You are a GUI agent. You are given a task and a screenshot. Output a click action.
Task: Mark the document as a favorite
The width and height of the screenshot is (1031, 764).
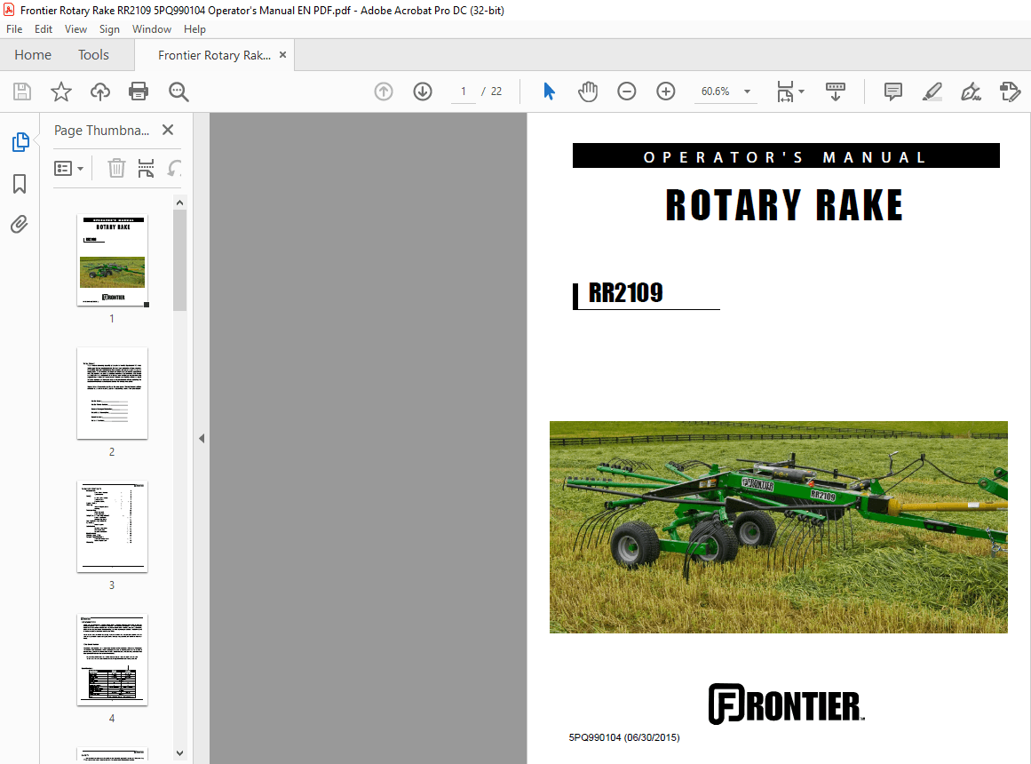(60, 92)
